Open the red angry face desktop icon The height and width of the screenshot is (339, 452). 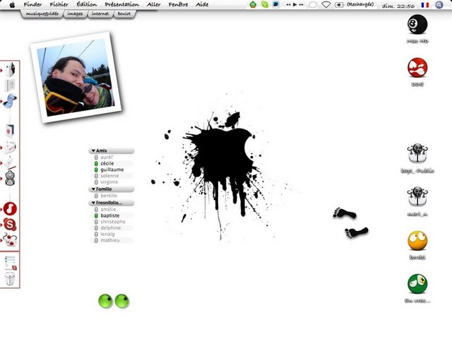[417, 68]
